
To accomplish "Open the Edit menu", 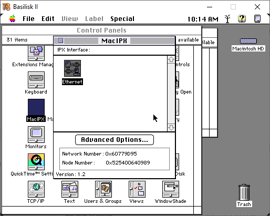I will click(48, 19).
